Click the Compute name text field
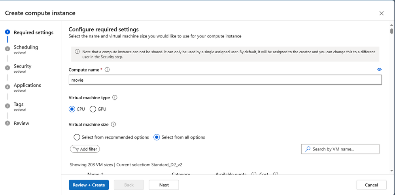 click(225, 80)
